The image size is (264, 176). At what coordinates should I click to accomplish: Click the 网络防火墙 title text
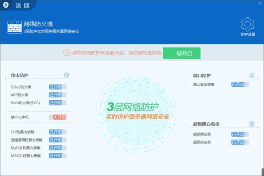38,24
